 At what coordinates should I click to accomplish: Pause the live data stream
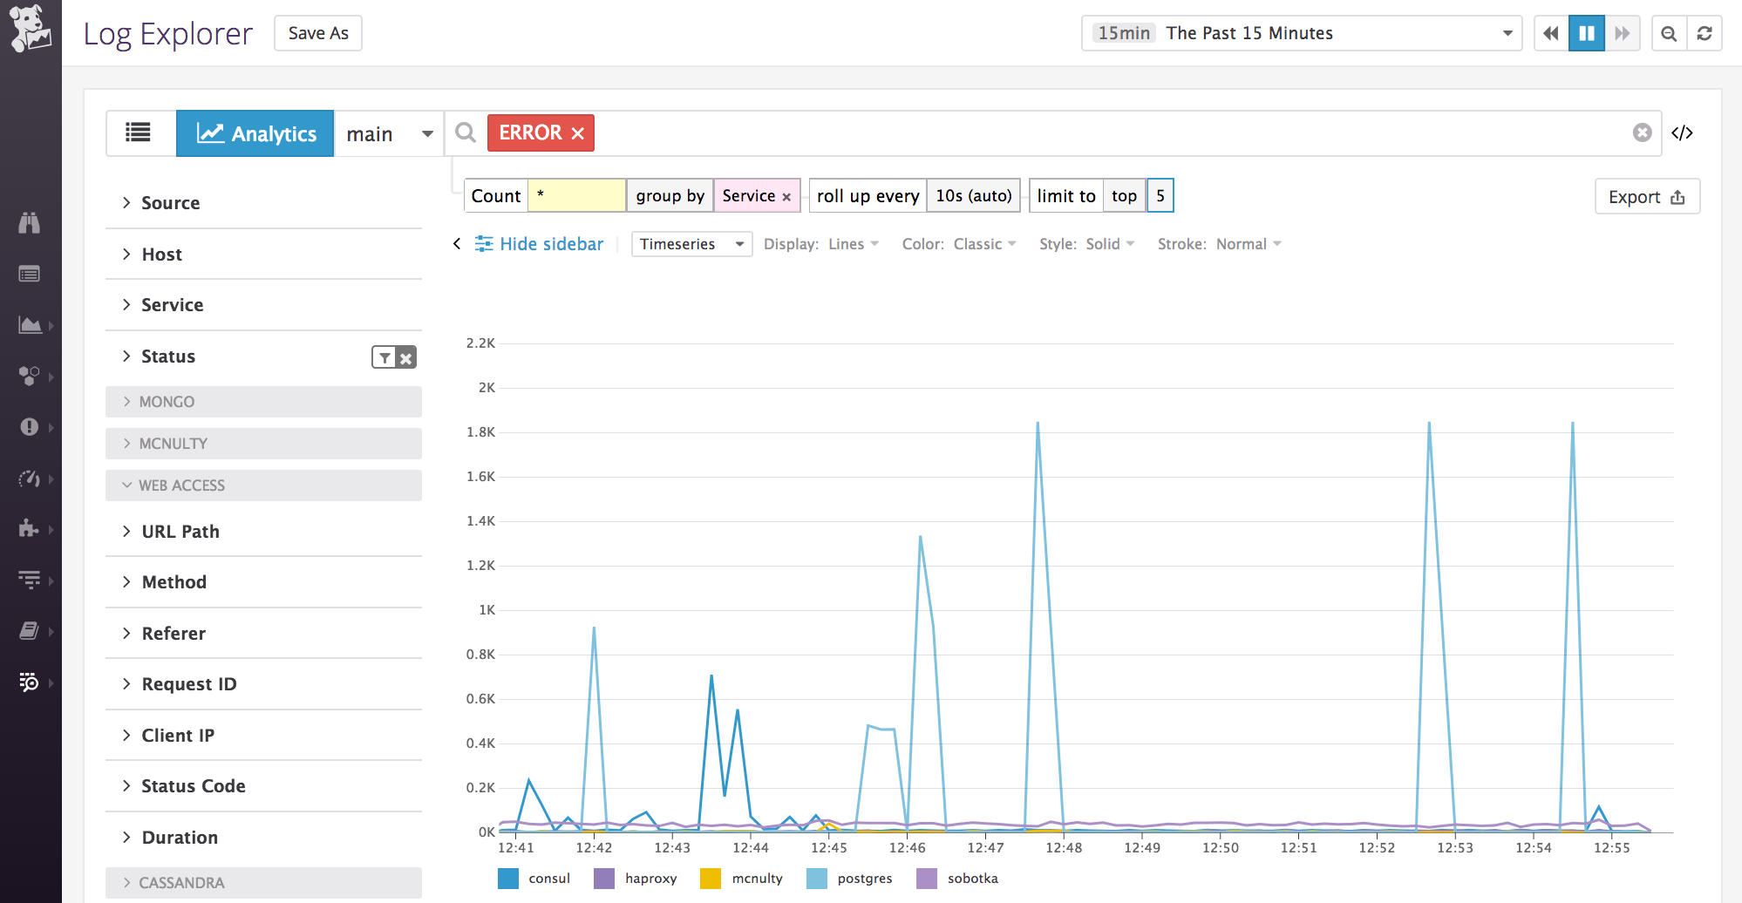[x=1586, y=33]
